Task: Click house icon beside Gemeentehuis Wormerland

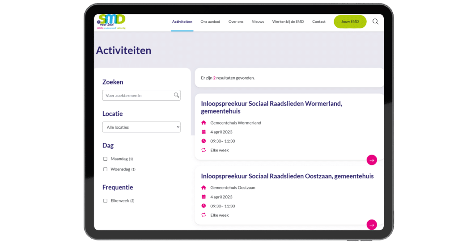Action: [204, 122]
